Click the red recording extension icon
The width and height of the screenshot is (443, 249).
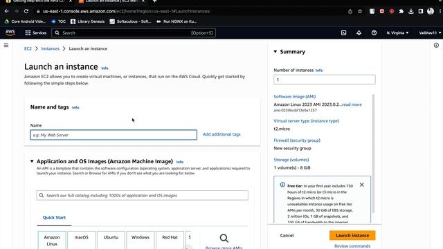click(x=392, y=11)
